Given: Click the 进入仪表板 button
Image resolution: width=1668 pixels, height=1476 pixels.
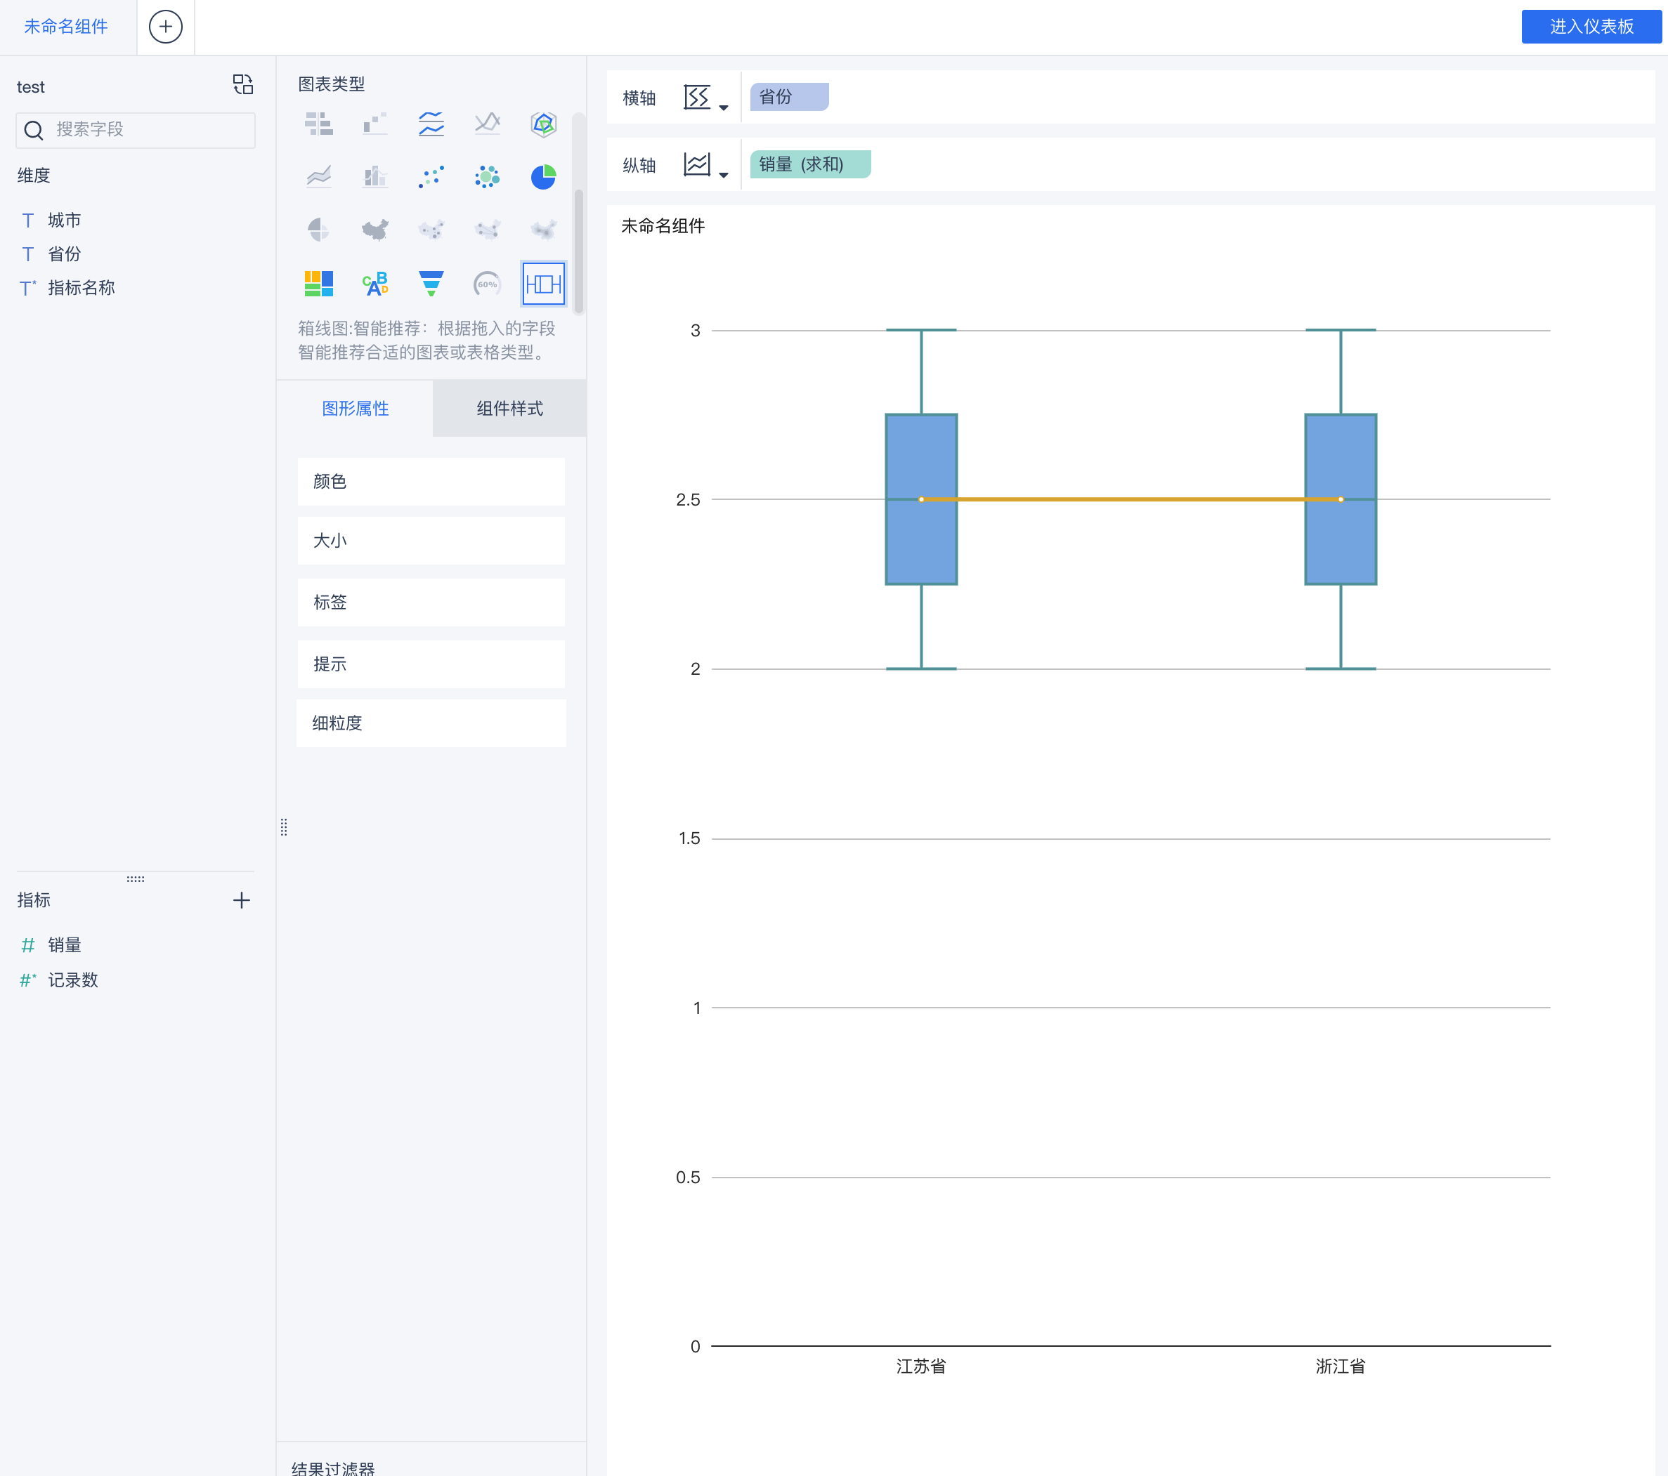Looking at the screenshot, I should (x=1591, y=27).
